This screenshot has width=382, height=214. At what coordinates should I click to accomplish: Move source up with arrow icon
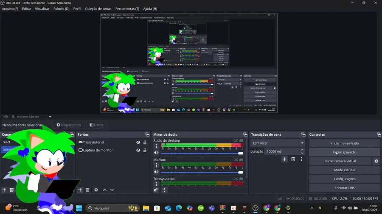[x=104, y=190]
